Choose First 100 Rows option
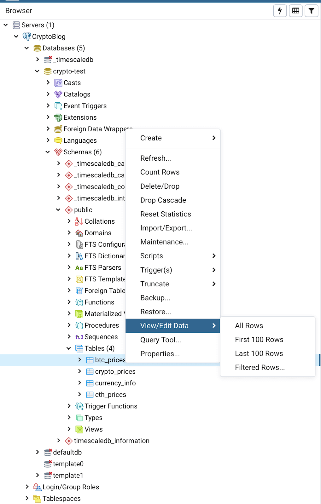The width and height of the screenshot is (321, 504). click(x=259, y=340)
